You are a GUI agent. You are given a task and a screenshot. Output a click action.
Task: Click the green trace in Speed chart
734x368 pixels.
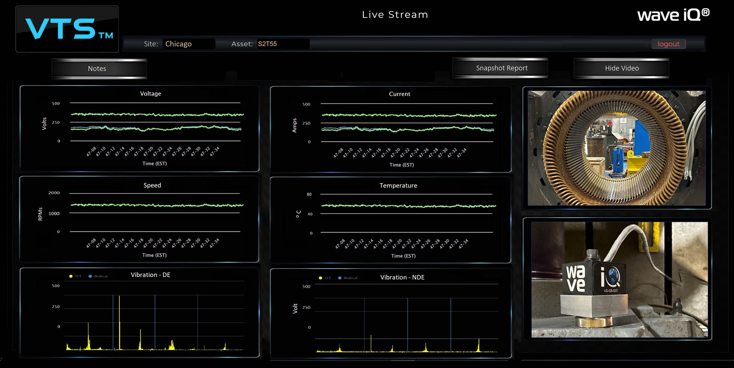click(157, 205)
